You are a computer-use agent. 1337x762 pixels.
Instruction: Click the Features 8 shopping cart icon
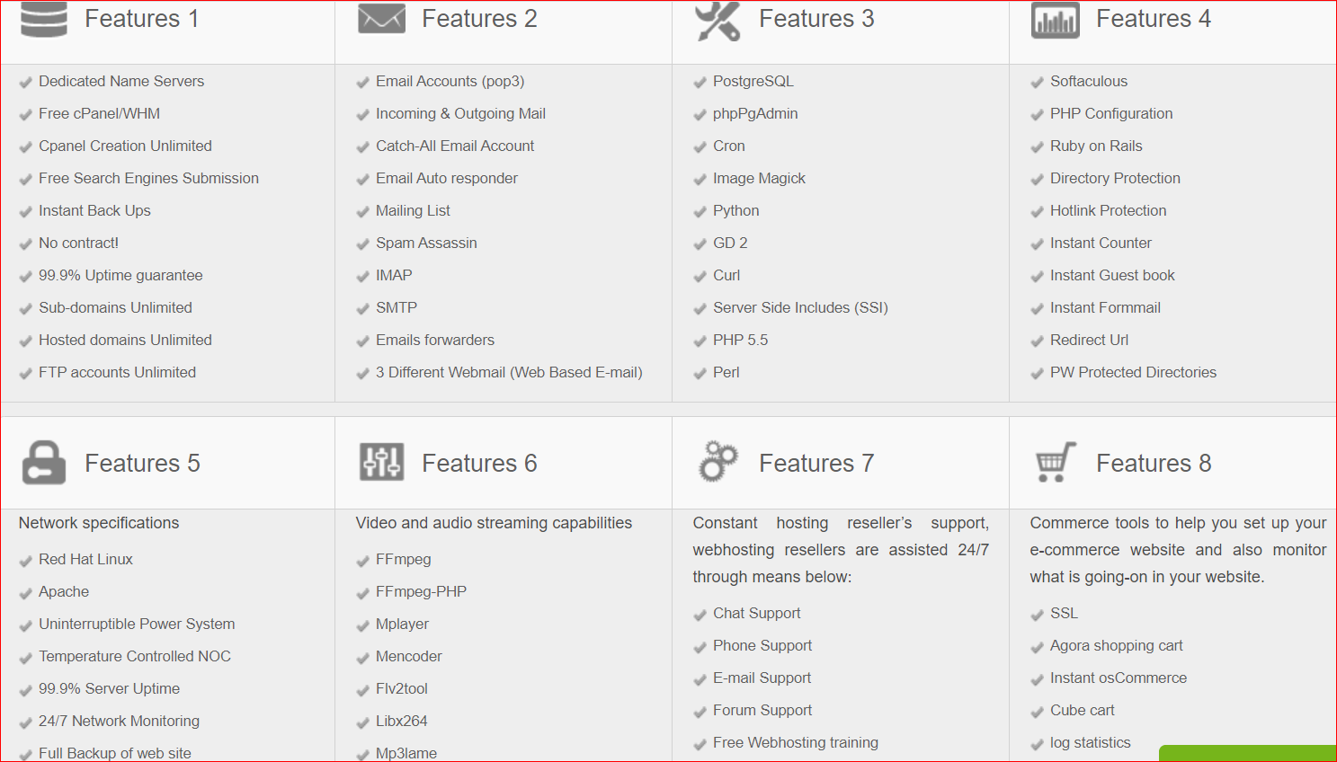pos(1056,462)
